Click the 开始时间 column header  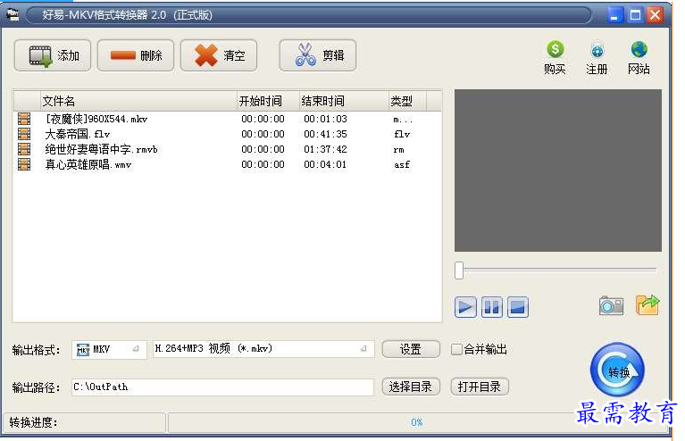[x=268, y=101]
